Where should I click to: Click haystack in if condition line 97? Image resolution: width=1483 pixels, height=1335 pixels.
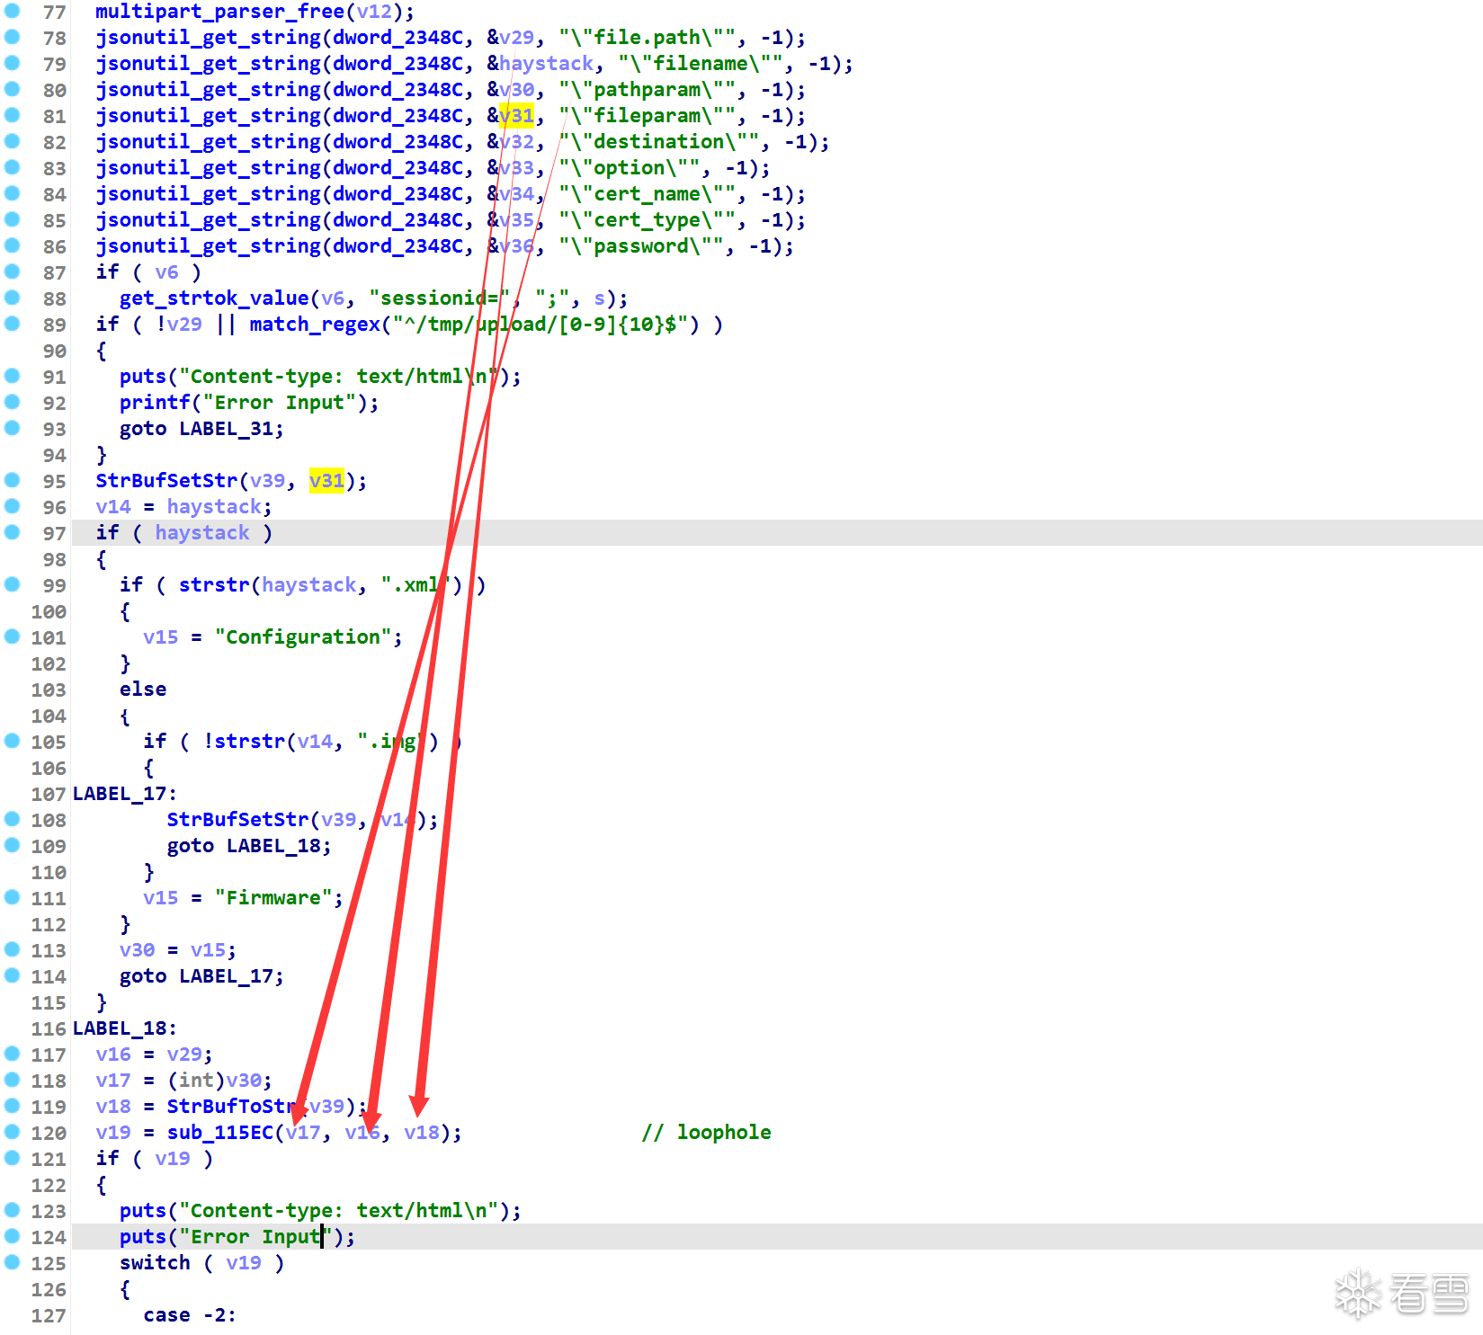202,533
